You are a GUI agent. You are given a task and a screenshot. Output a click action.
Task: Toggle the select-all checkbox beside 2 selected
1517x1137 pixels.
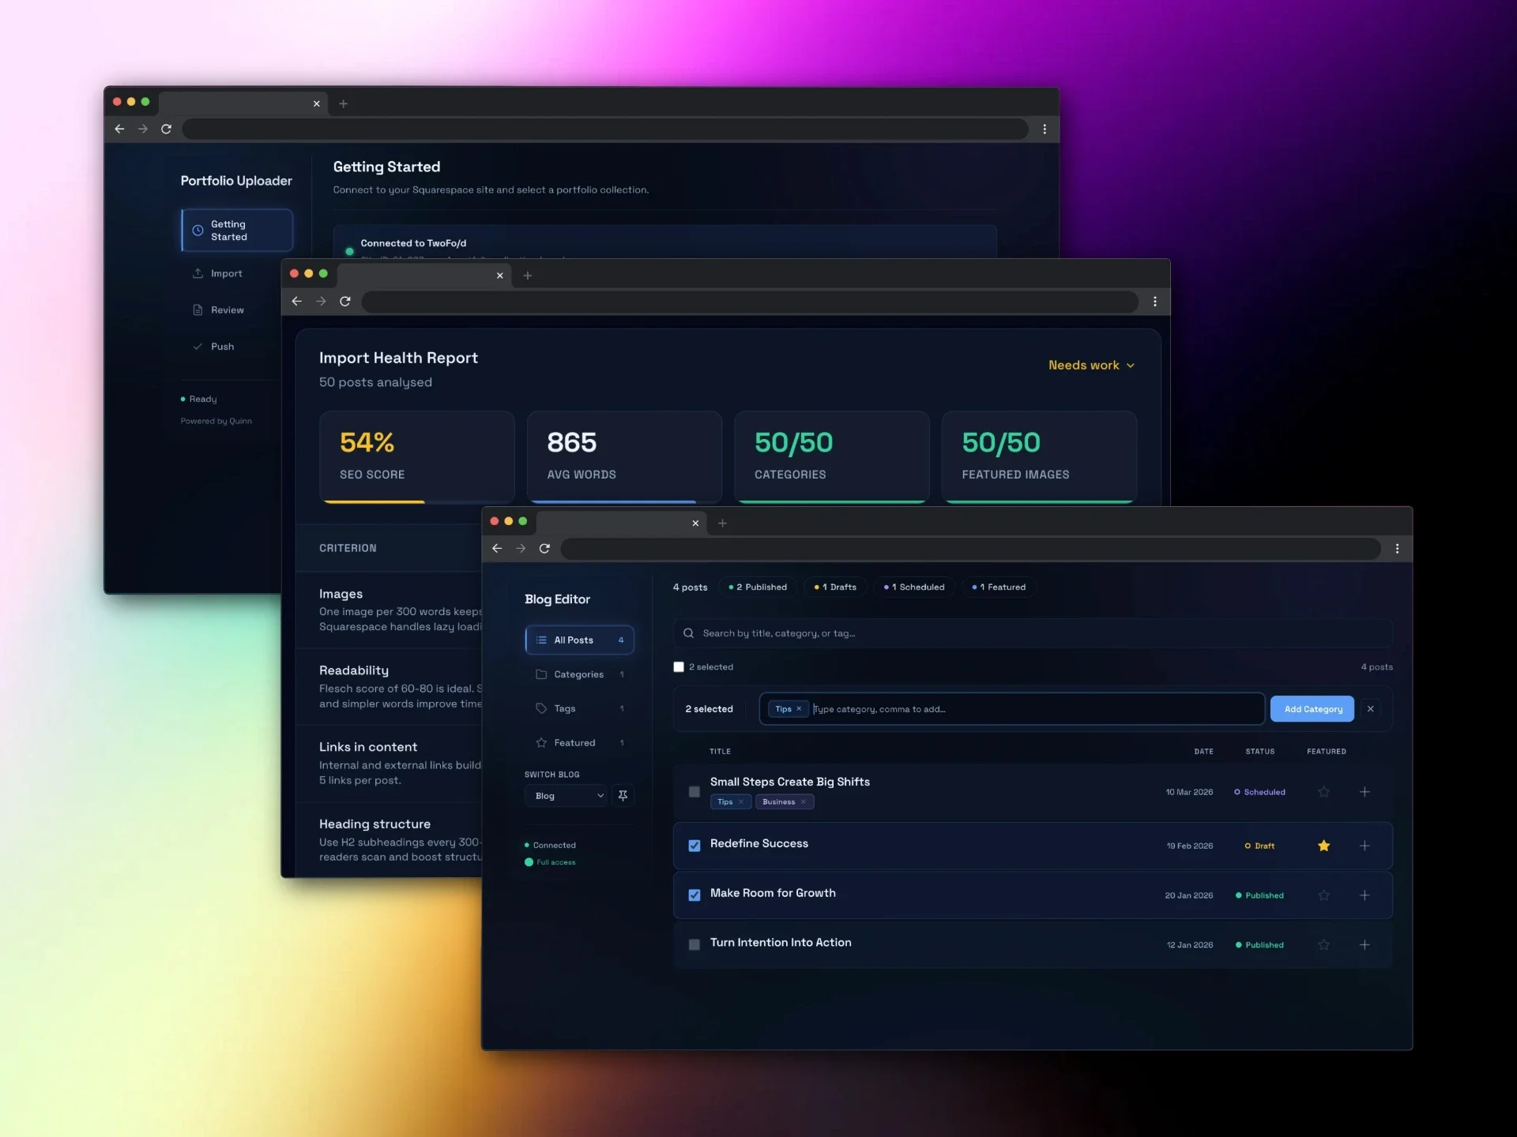[678, 666]
